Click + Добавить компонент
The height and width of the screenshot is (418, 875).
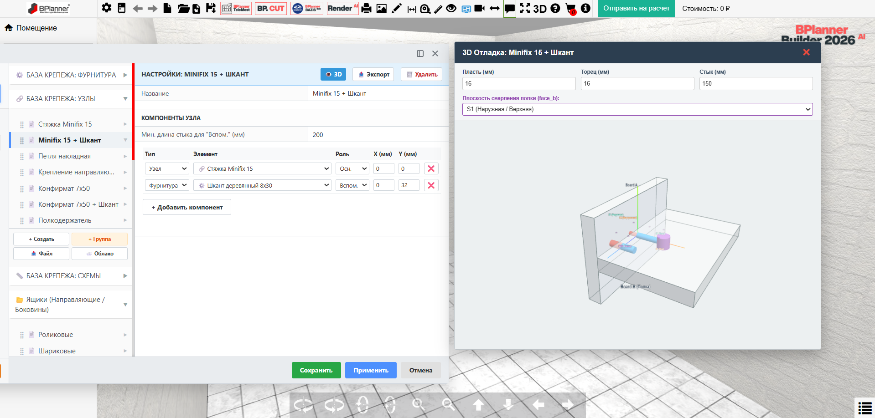pos(187,207)
